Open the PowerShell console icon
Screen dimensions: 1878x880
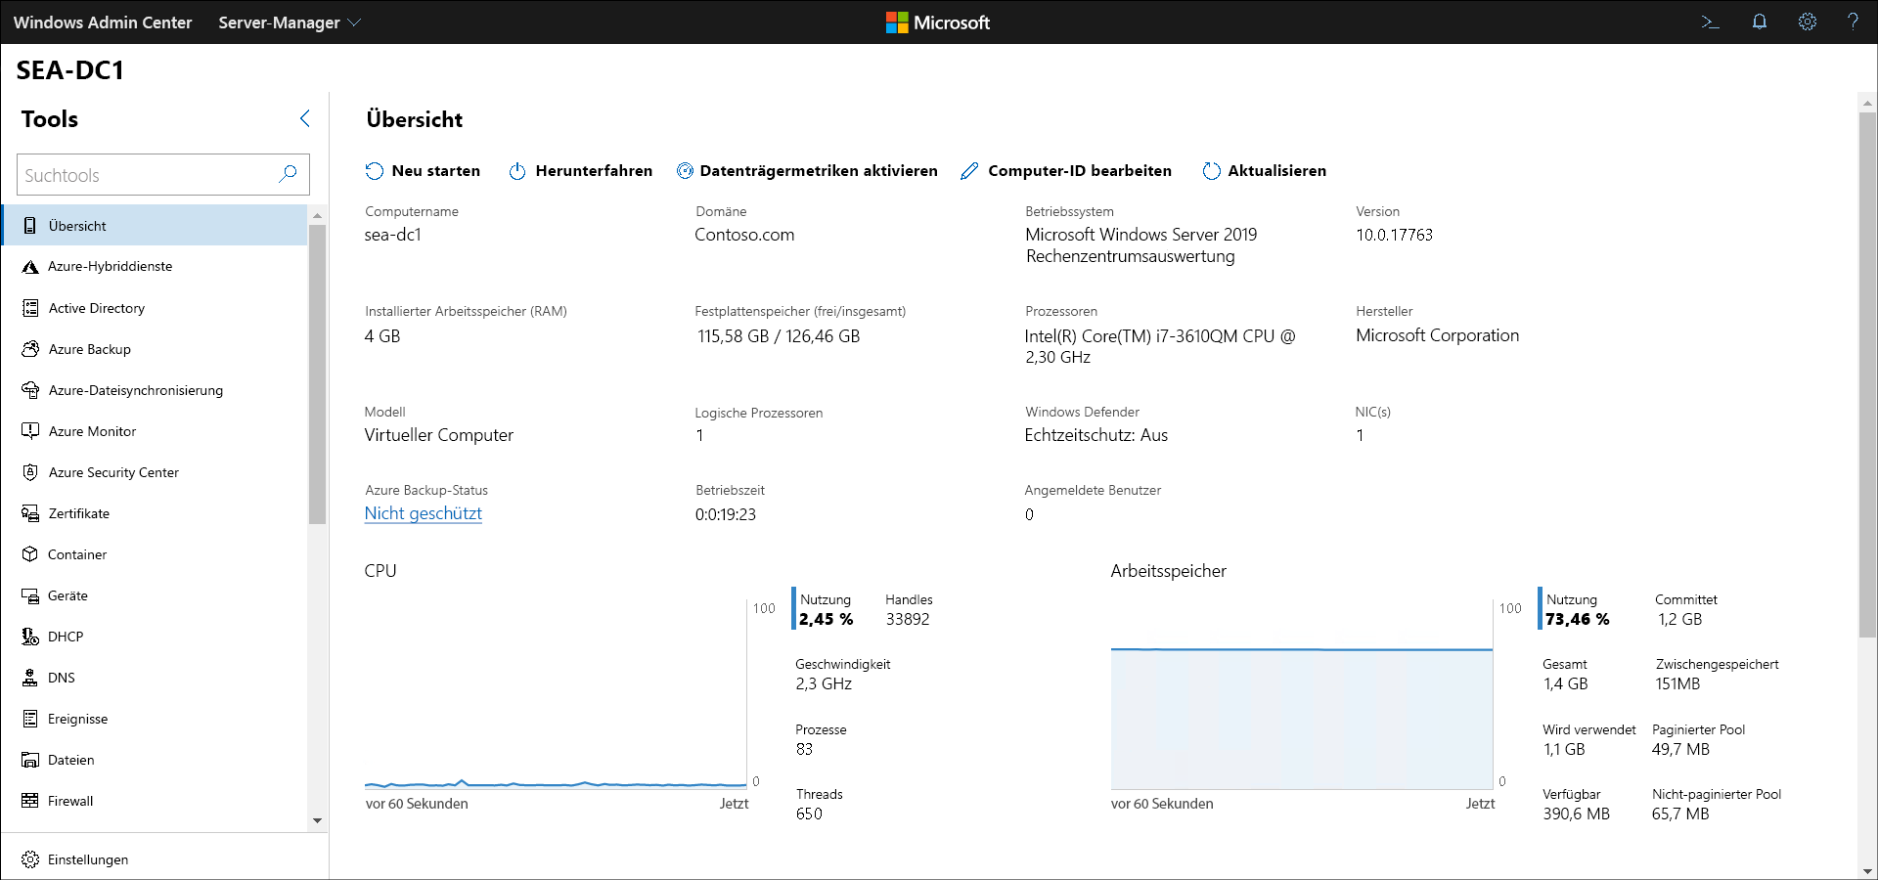1710,22
